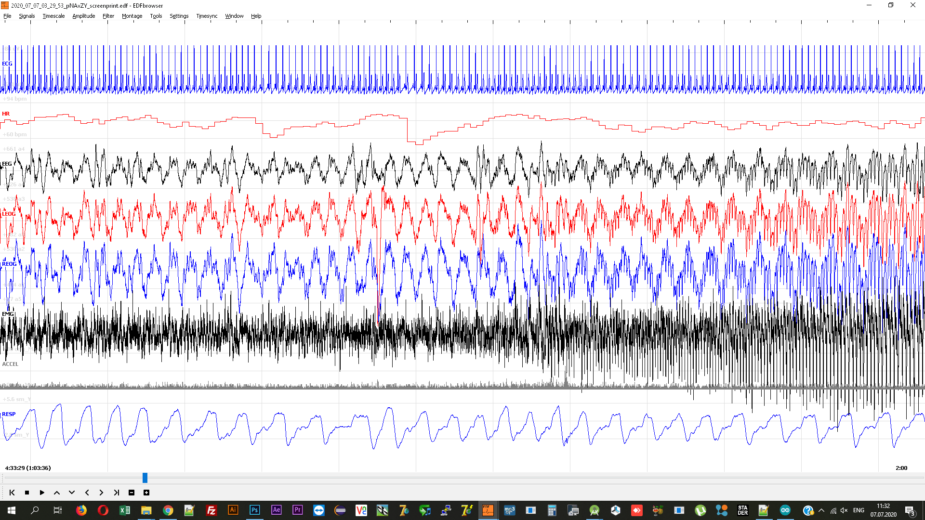Image resolution: width=925 pixels, height=520 pixels.
Task: Open TeamViewer from the taskbar
Action: (319, 510)
